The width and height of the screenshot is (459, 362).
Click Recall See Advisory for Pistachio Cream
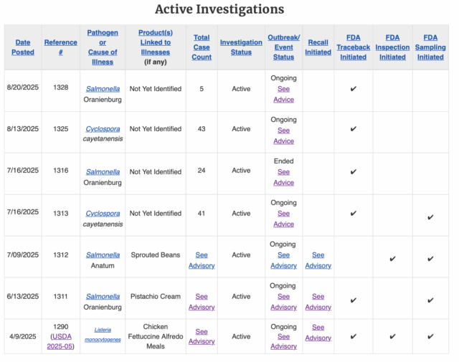pos(318,302)
